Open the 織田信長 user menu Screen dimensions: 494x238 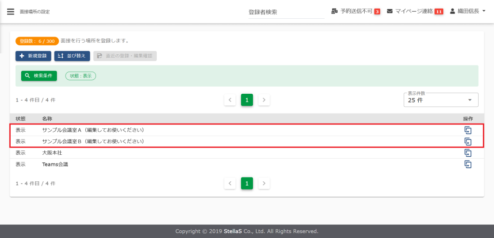467,11
